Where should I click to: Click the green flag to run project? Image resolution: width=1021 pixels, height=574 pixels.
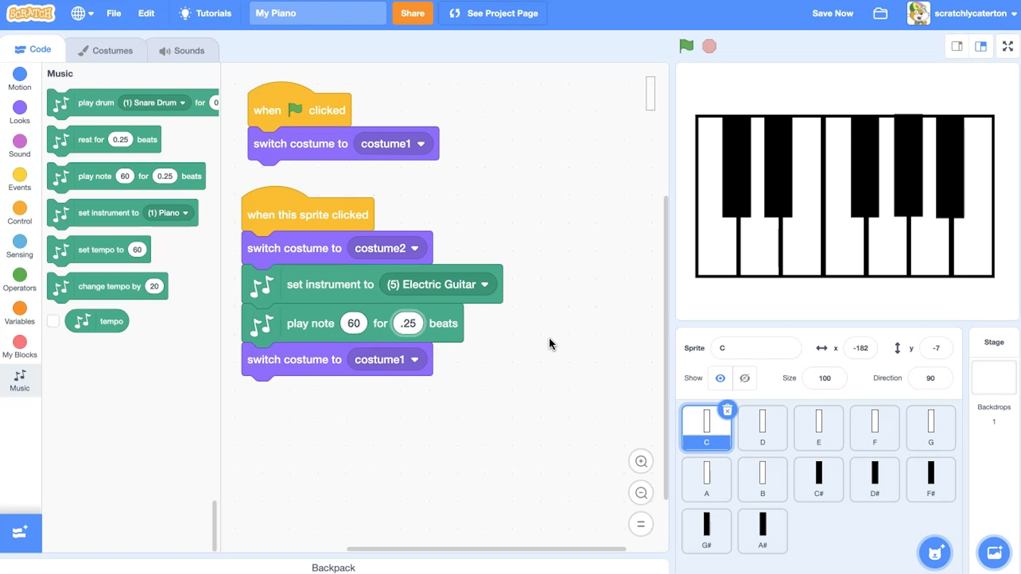tap(687, 46)
